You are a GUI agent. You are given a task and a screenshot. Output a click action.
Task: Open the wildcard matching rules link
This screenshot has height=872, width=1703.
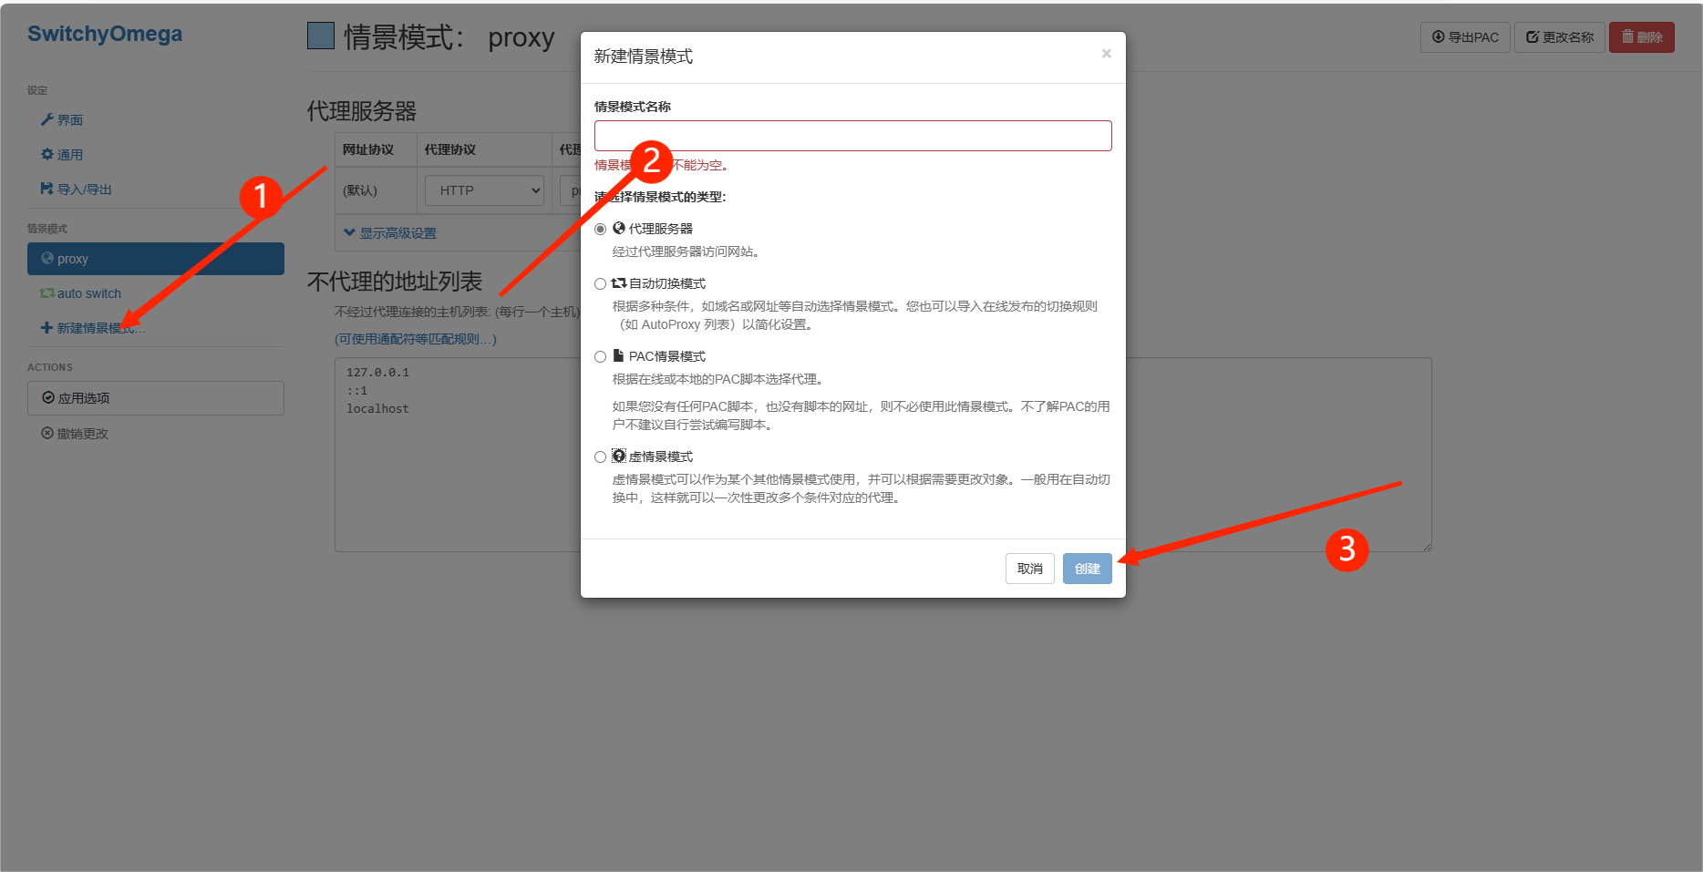[415, 338]
